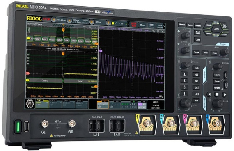The height and width of the screenshot is (151, 234).
Task: Expand the toolbar with the right chevron
Action: [x=164, y=26]
